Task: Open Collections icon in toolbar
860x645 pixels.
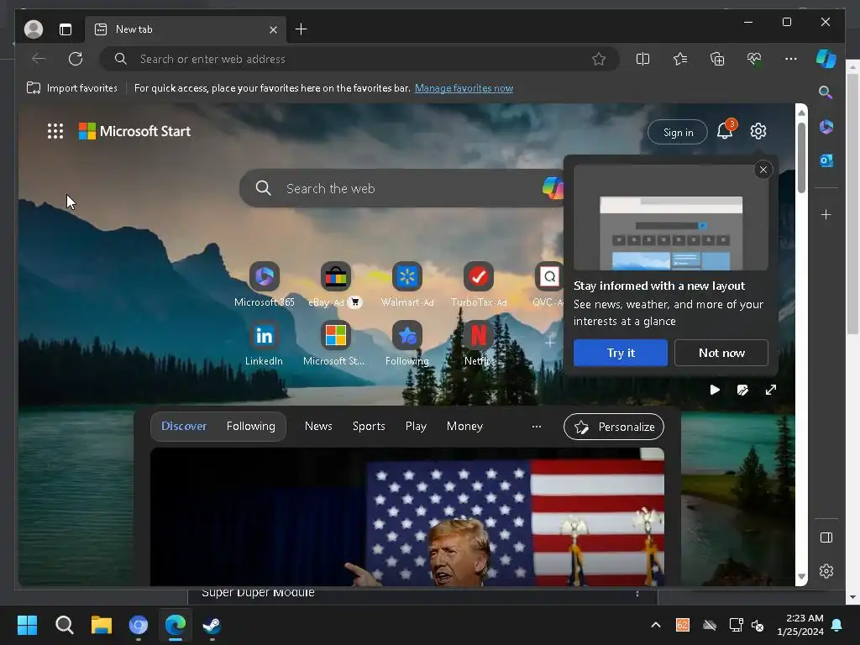Action: pos(717,59)
